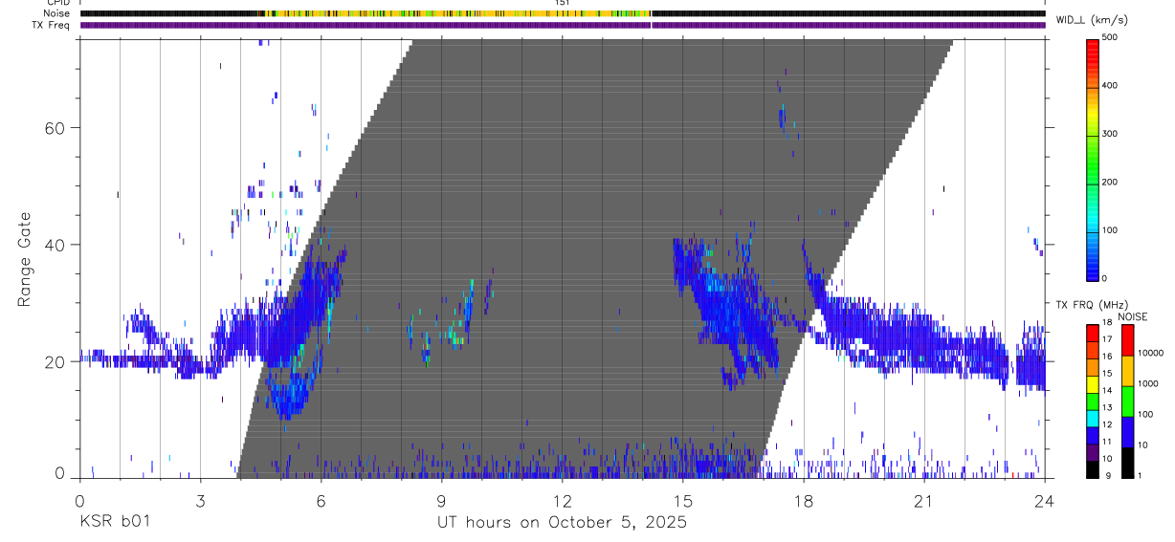1175x542 pixels.
Task: Click the 500 tick on width colorbar
Action: [x=1111, y=38]
